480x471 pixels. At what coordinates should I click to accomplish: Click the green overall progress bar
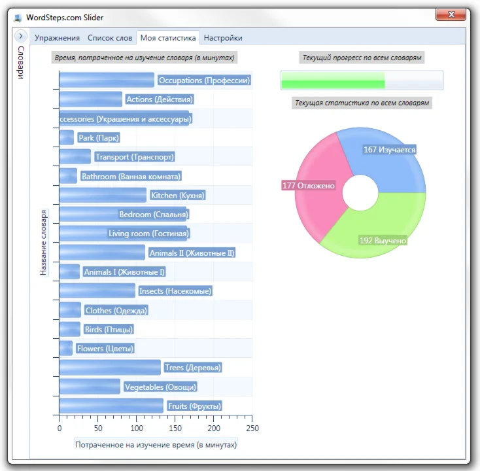tap(362, 80)
